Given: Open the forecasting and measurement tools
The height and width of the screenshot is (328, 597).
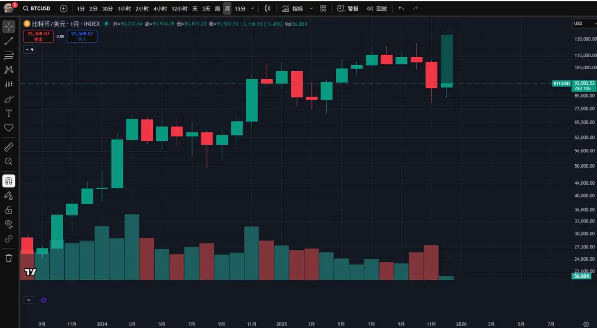Looking at the screenshot, I should pos(8,84).
